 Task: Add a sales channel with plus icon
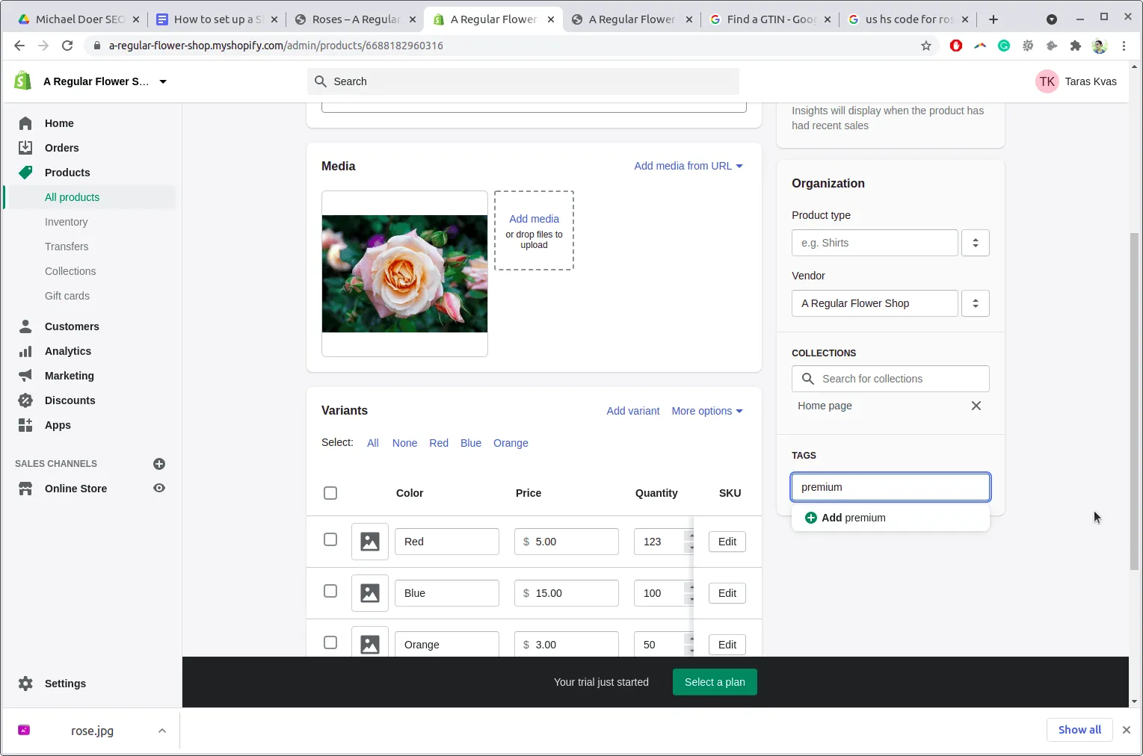[x=158, y=464]
